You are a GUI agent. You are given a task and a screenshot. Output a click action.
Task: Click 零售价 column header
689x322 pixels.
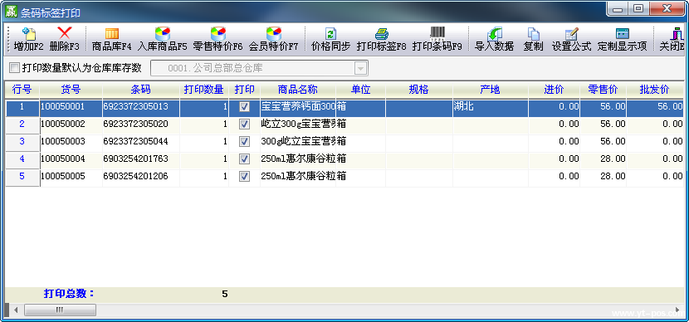pyautogui.click(x=603, y=90)
